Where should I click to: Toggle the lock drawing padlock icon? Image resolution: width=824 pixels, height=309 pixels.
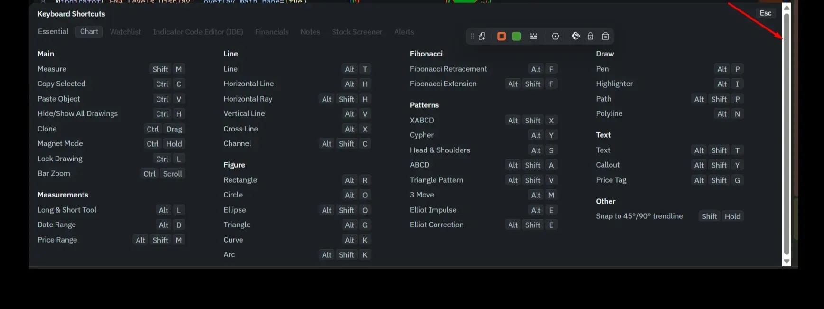pyautogui.click(x=591, y=37)
